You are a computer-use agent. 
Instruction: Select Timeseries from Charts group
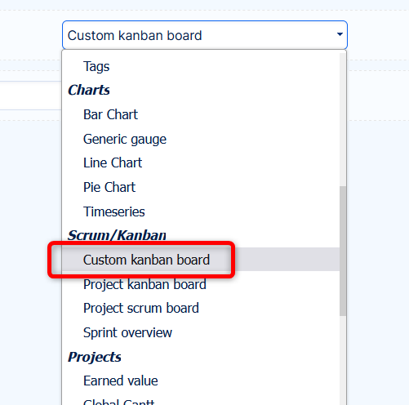point(201,211)
